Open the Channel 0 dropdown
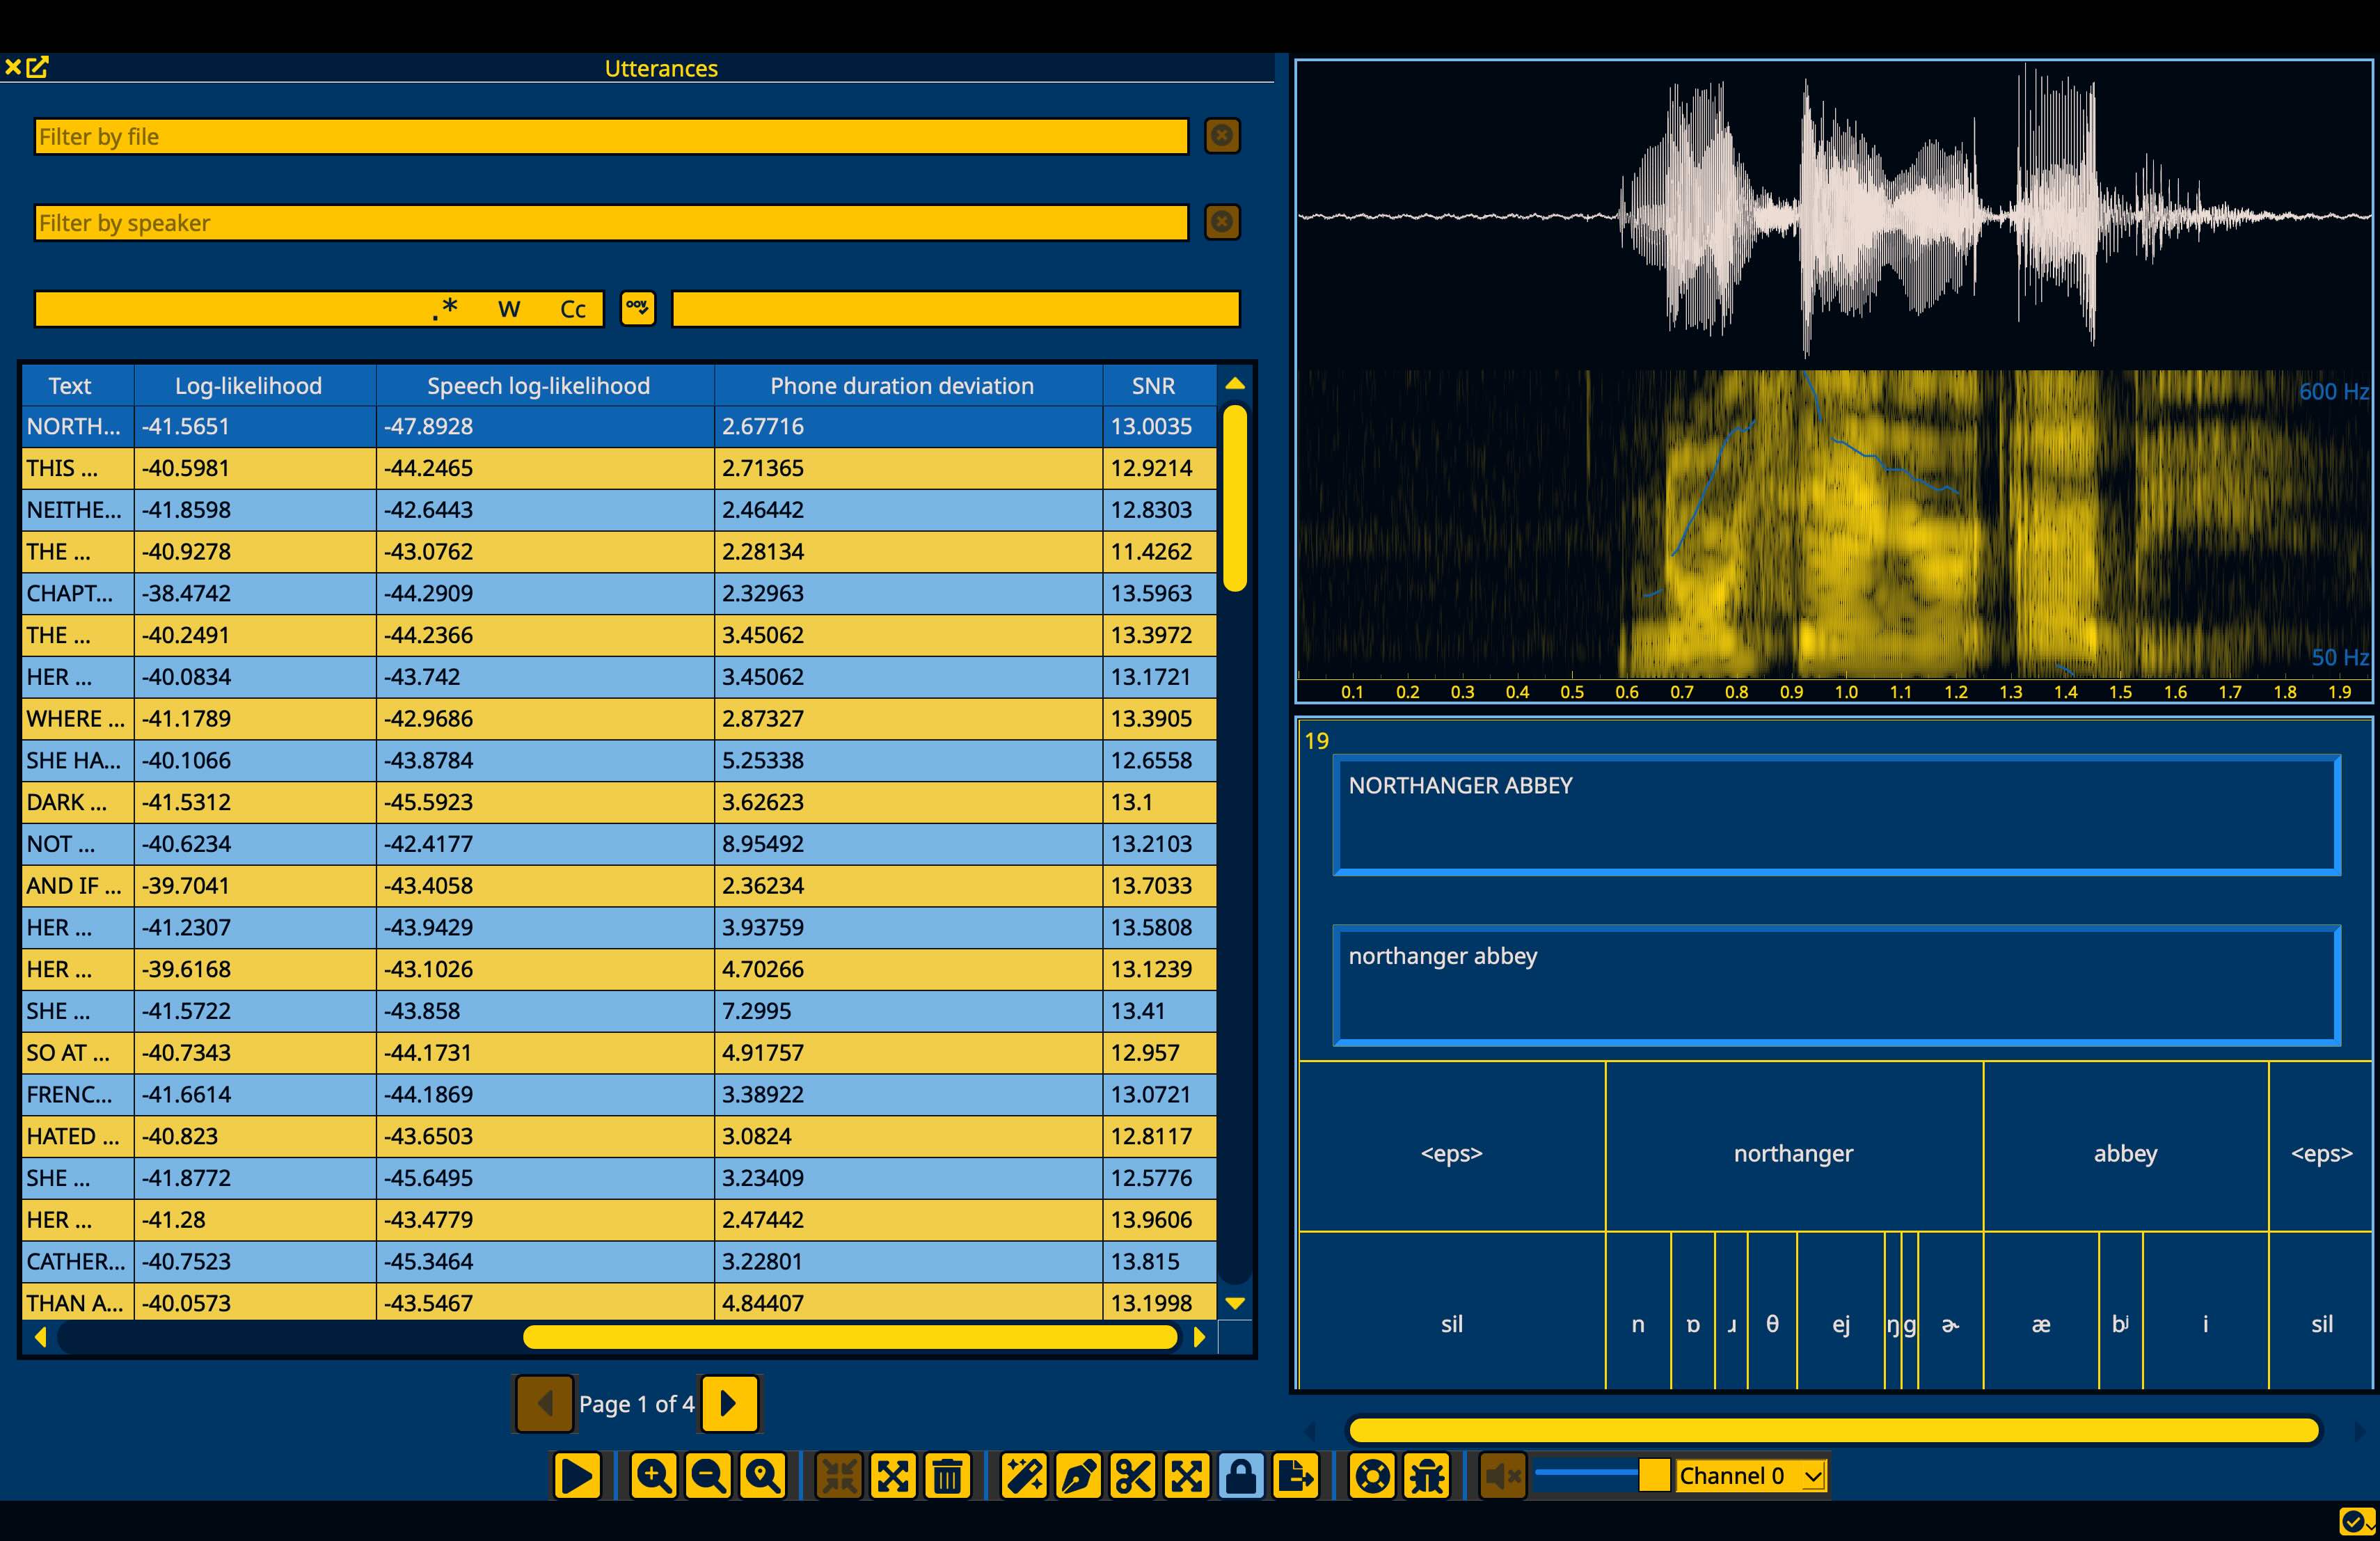This screenshot has width=2380, height=1541. coord(1751,1476)
